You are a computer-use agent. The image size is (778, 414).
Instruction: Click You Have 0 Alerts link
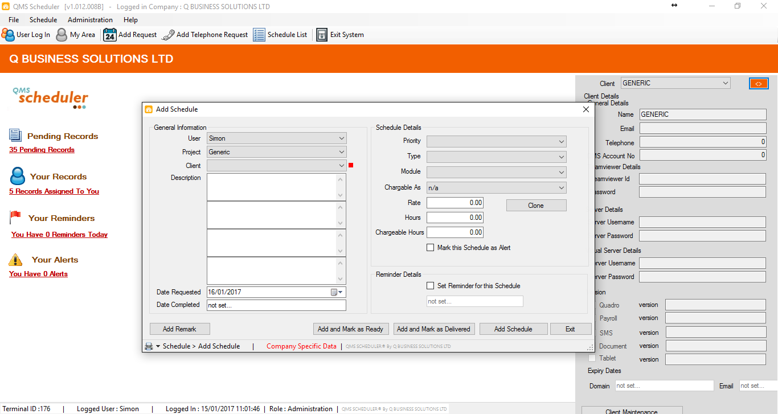[38, 274]
